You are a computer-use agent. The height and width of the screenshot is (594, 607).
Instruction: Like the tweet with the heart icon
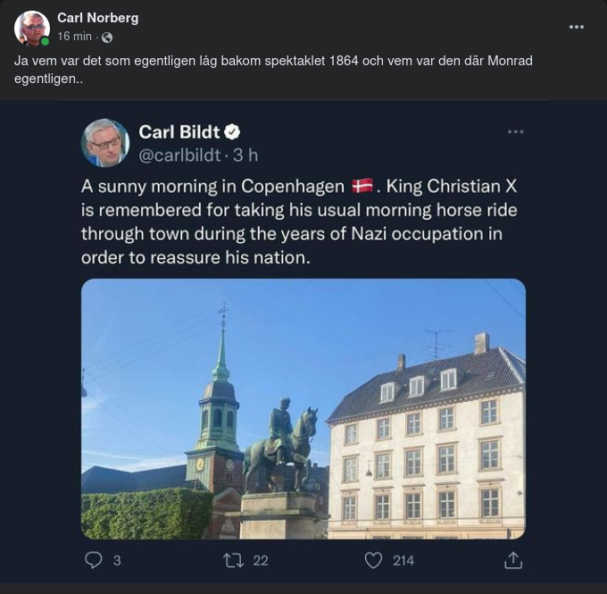click(374, 560)
